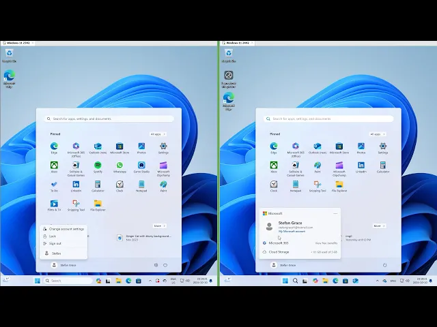Open Microsoft 365 row in account card
Screen dimensions: 437x327
tap(300, 243)
